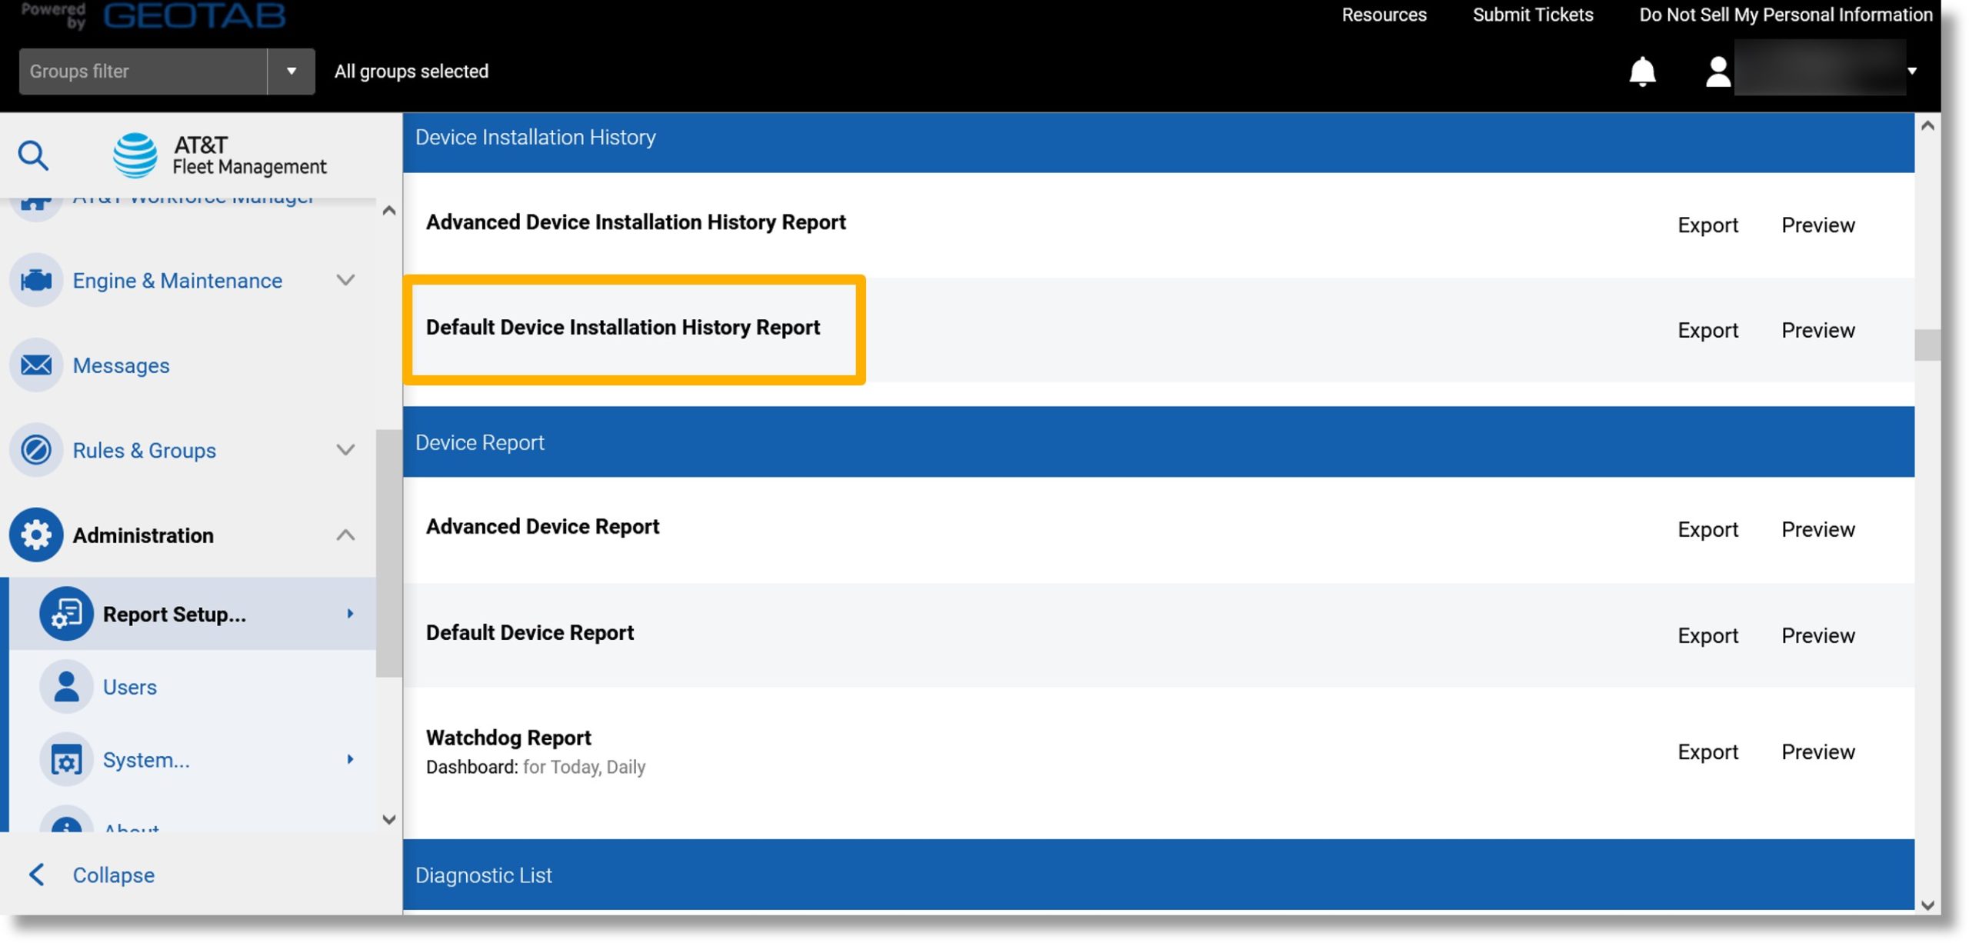Click the search magnifier icon
1969x943 pixels.
pyautogui.click(x=33, y=155)
